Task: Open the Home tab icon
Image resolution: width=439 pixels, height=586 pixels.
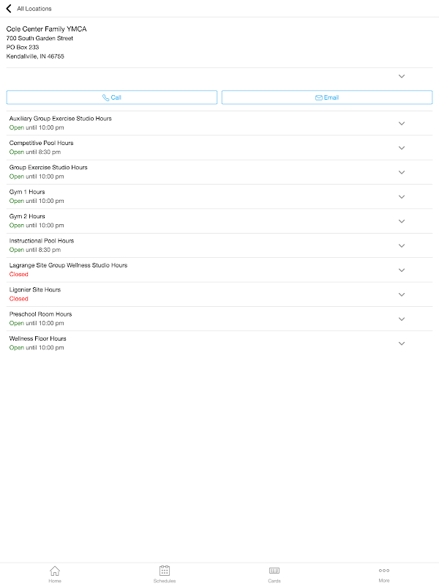Action: click(x=54, y=571)
